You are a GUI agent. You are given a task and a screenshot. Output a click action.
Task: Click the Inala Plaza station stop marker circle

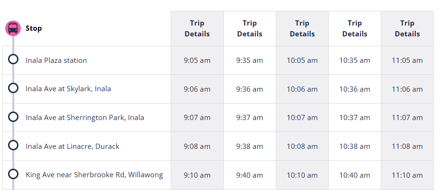13,60
